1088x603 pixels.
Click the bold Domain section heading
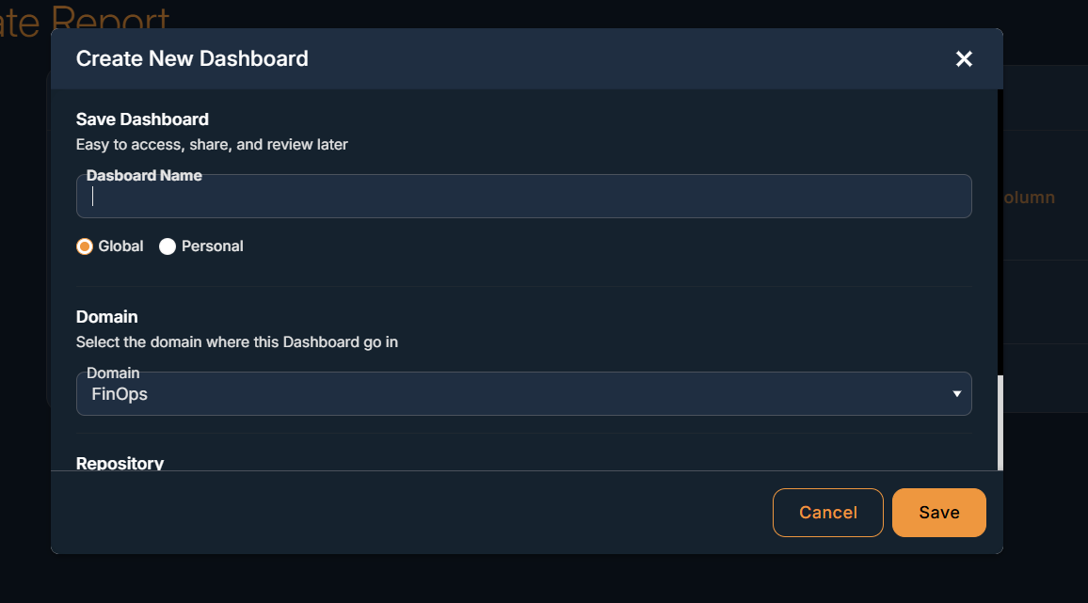pyautogui.click(x=106, y=317)
